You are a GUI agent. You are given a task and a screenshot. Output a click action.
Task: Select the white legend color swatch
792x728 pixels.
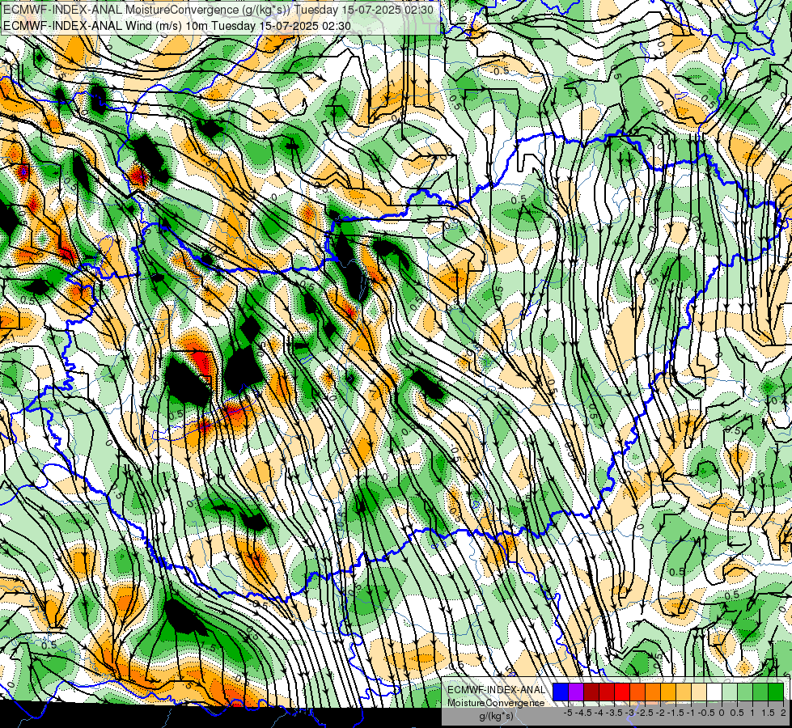pos(714,692)
